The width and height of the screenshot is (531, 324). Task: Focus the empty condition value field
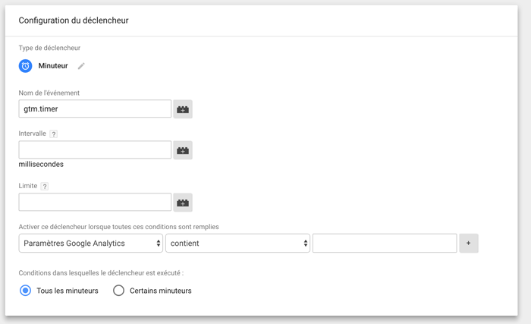[x=385, y=243]
